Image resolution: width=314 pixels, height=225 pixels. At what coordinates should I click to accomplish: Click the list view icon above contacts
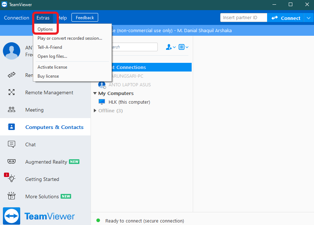pos(182,47)
